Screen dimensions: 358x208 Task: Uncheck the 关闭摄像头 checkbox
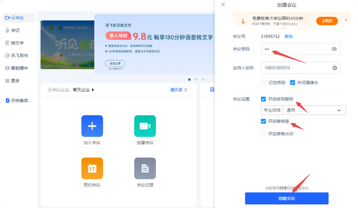pyautogui.click(x=293, y=83)
